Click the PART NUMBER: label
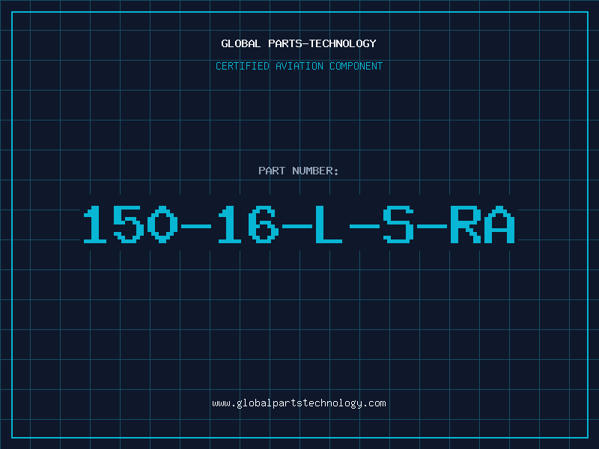 299,171
